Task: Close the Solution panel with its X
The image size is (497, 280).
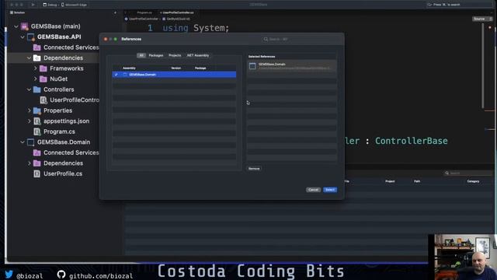Action: click(115, 12)
